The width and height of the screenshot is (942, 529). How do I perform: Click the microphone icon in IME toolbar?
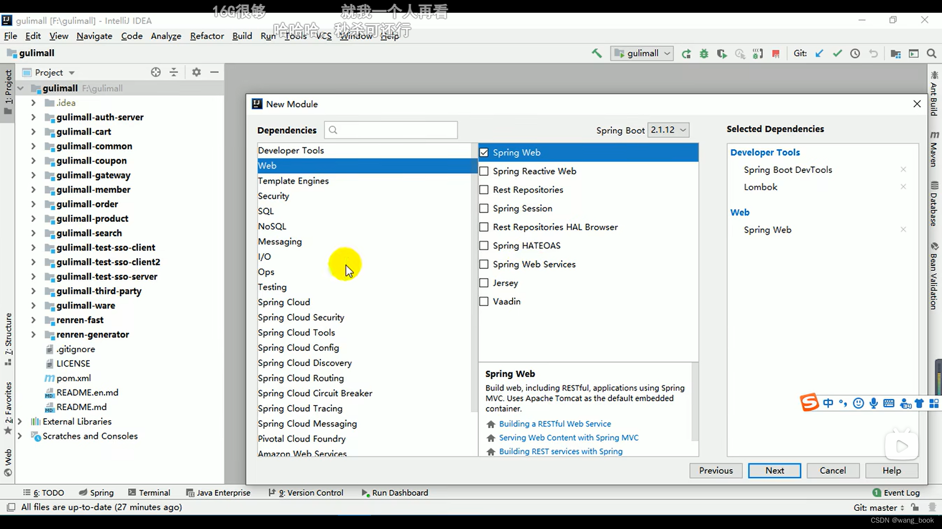point(873,403)
